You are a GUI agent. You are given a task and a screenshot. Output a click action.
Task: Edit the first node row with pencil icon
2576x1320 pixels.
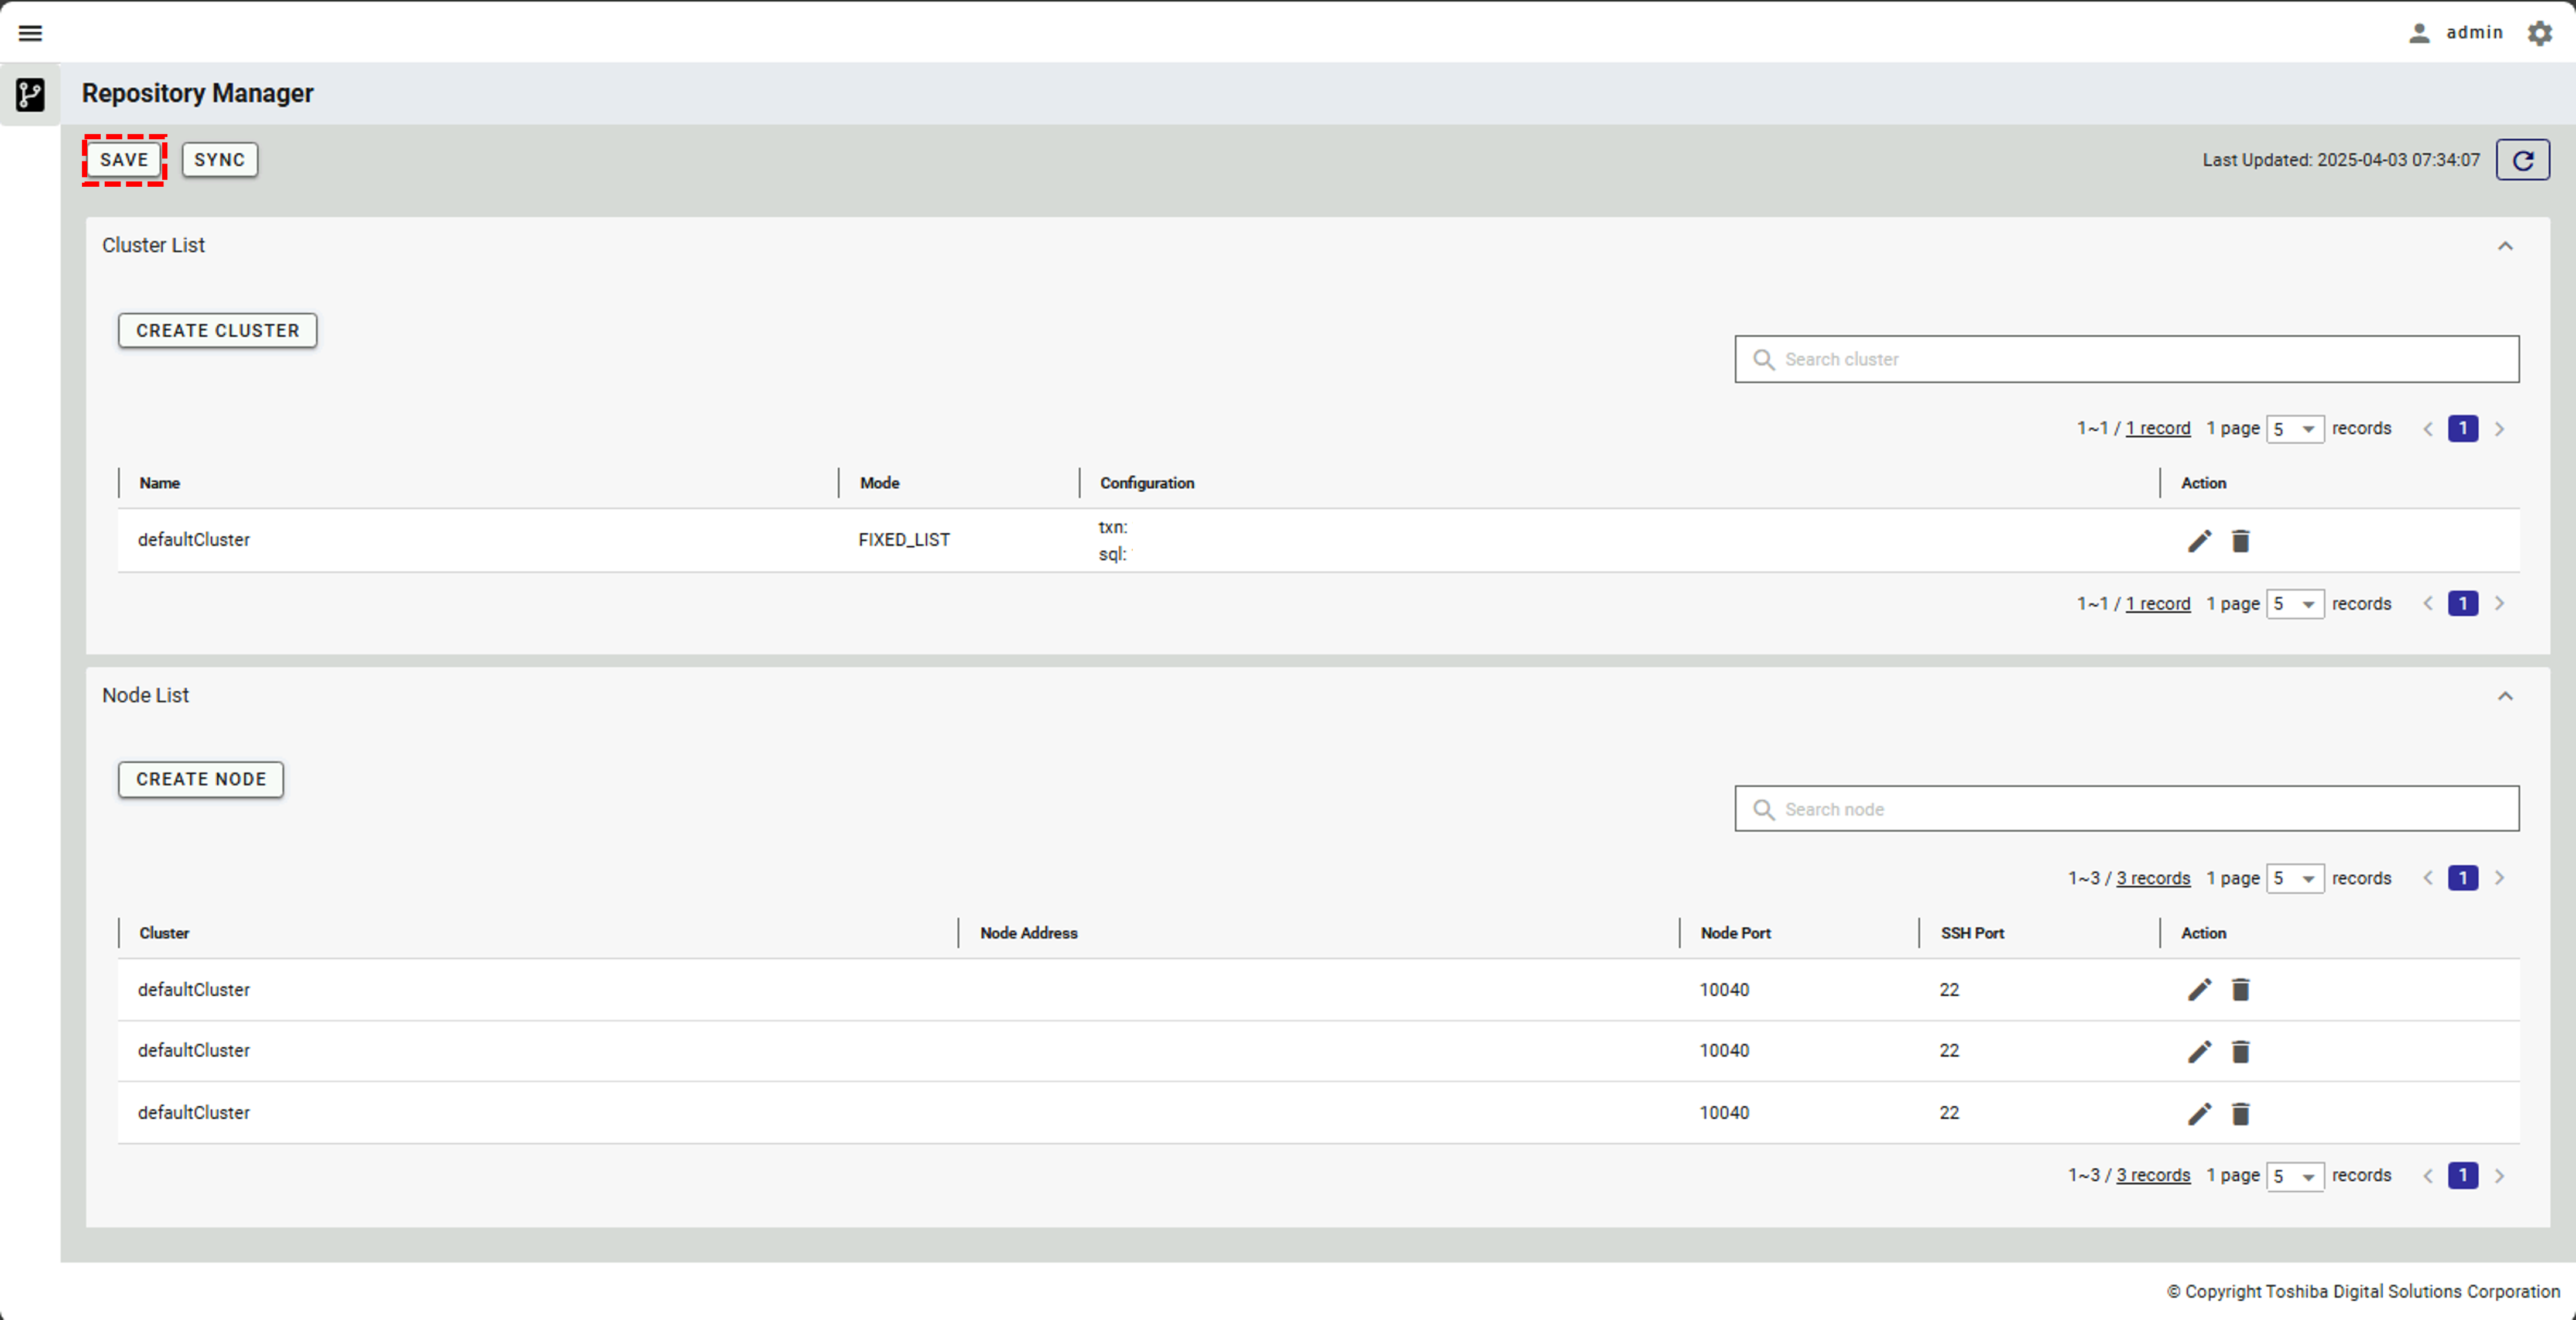2199,990
